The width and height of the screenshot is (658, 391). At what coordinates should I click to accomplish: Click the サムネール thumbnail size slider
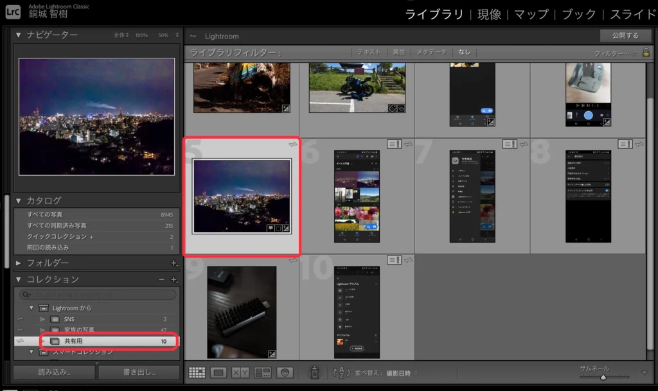point(603,376)
